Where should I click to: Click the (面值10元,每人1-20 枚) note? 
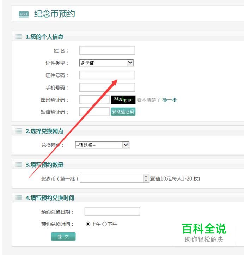coord(175,178)
